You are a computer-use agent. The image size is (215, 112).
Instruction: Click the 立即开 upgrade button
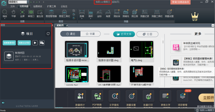[x=207, y=98]
